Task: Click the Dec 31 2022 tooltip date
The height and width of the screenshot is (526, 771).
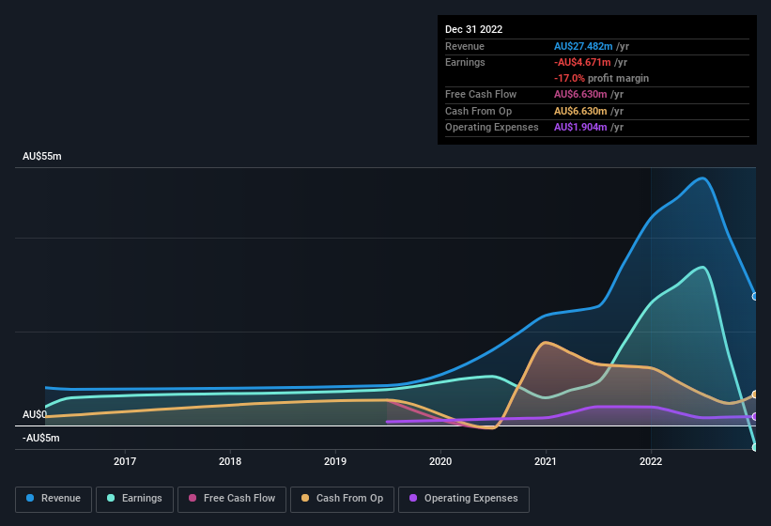Action: [473, 29]
